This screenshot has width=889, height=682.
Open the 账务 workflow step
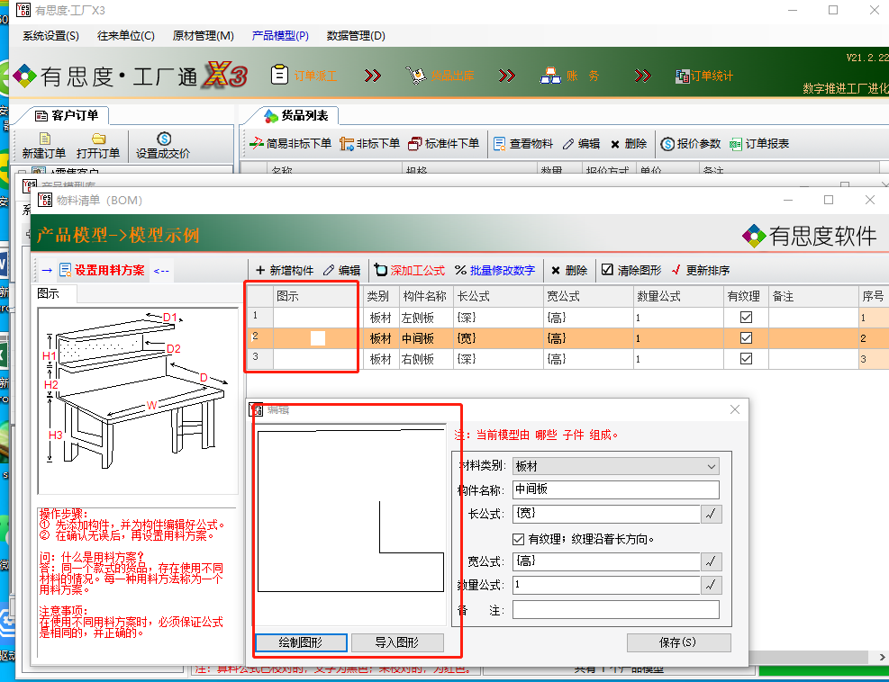pos(569,76)
